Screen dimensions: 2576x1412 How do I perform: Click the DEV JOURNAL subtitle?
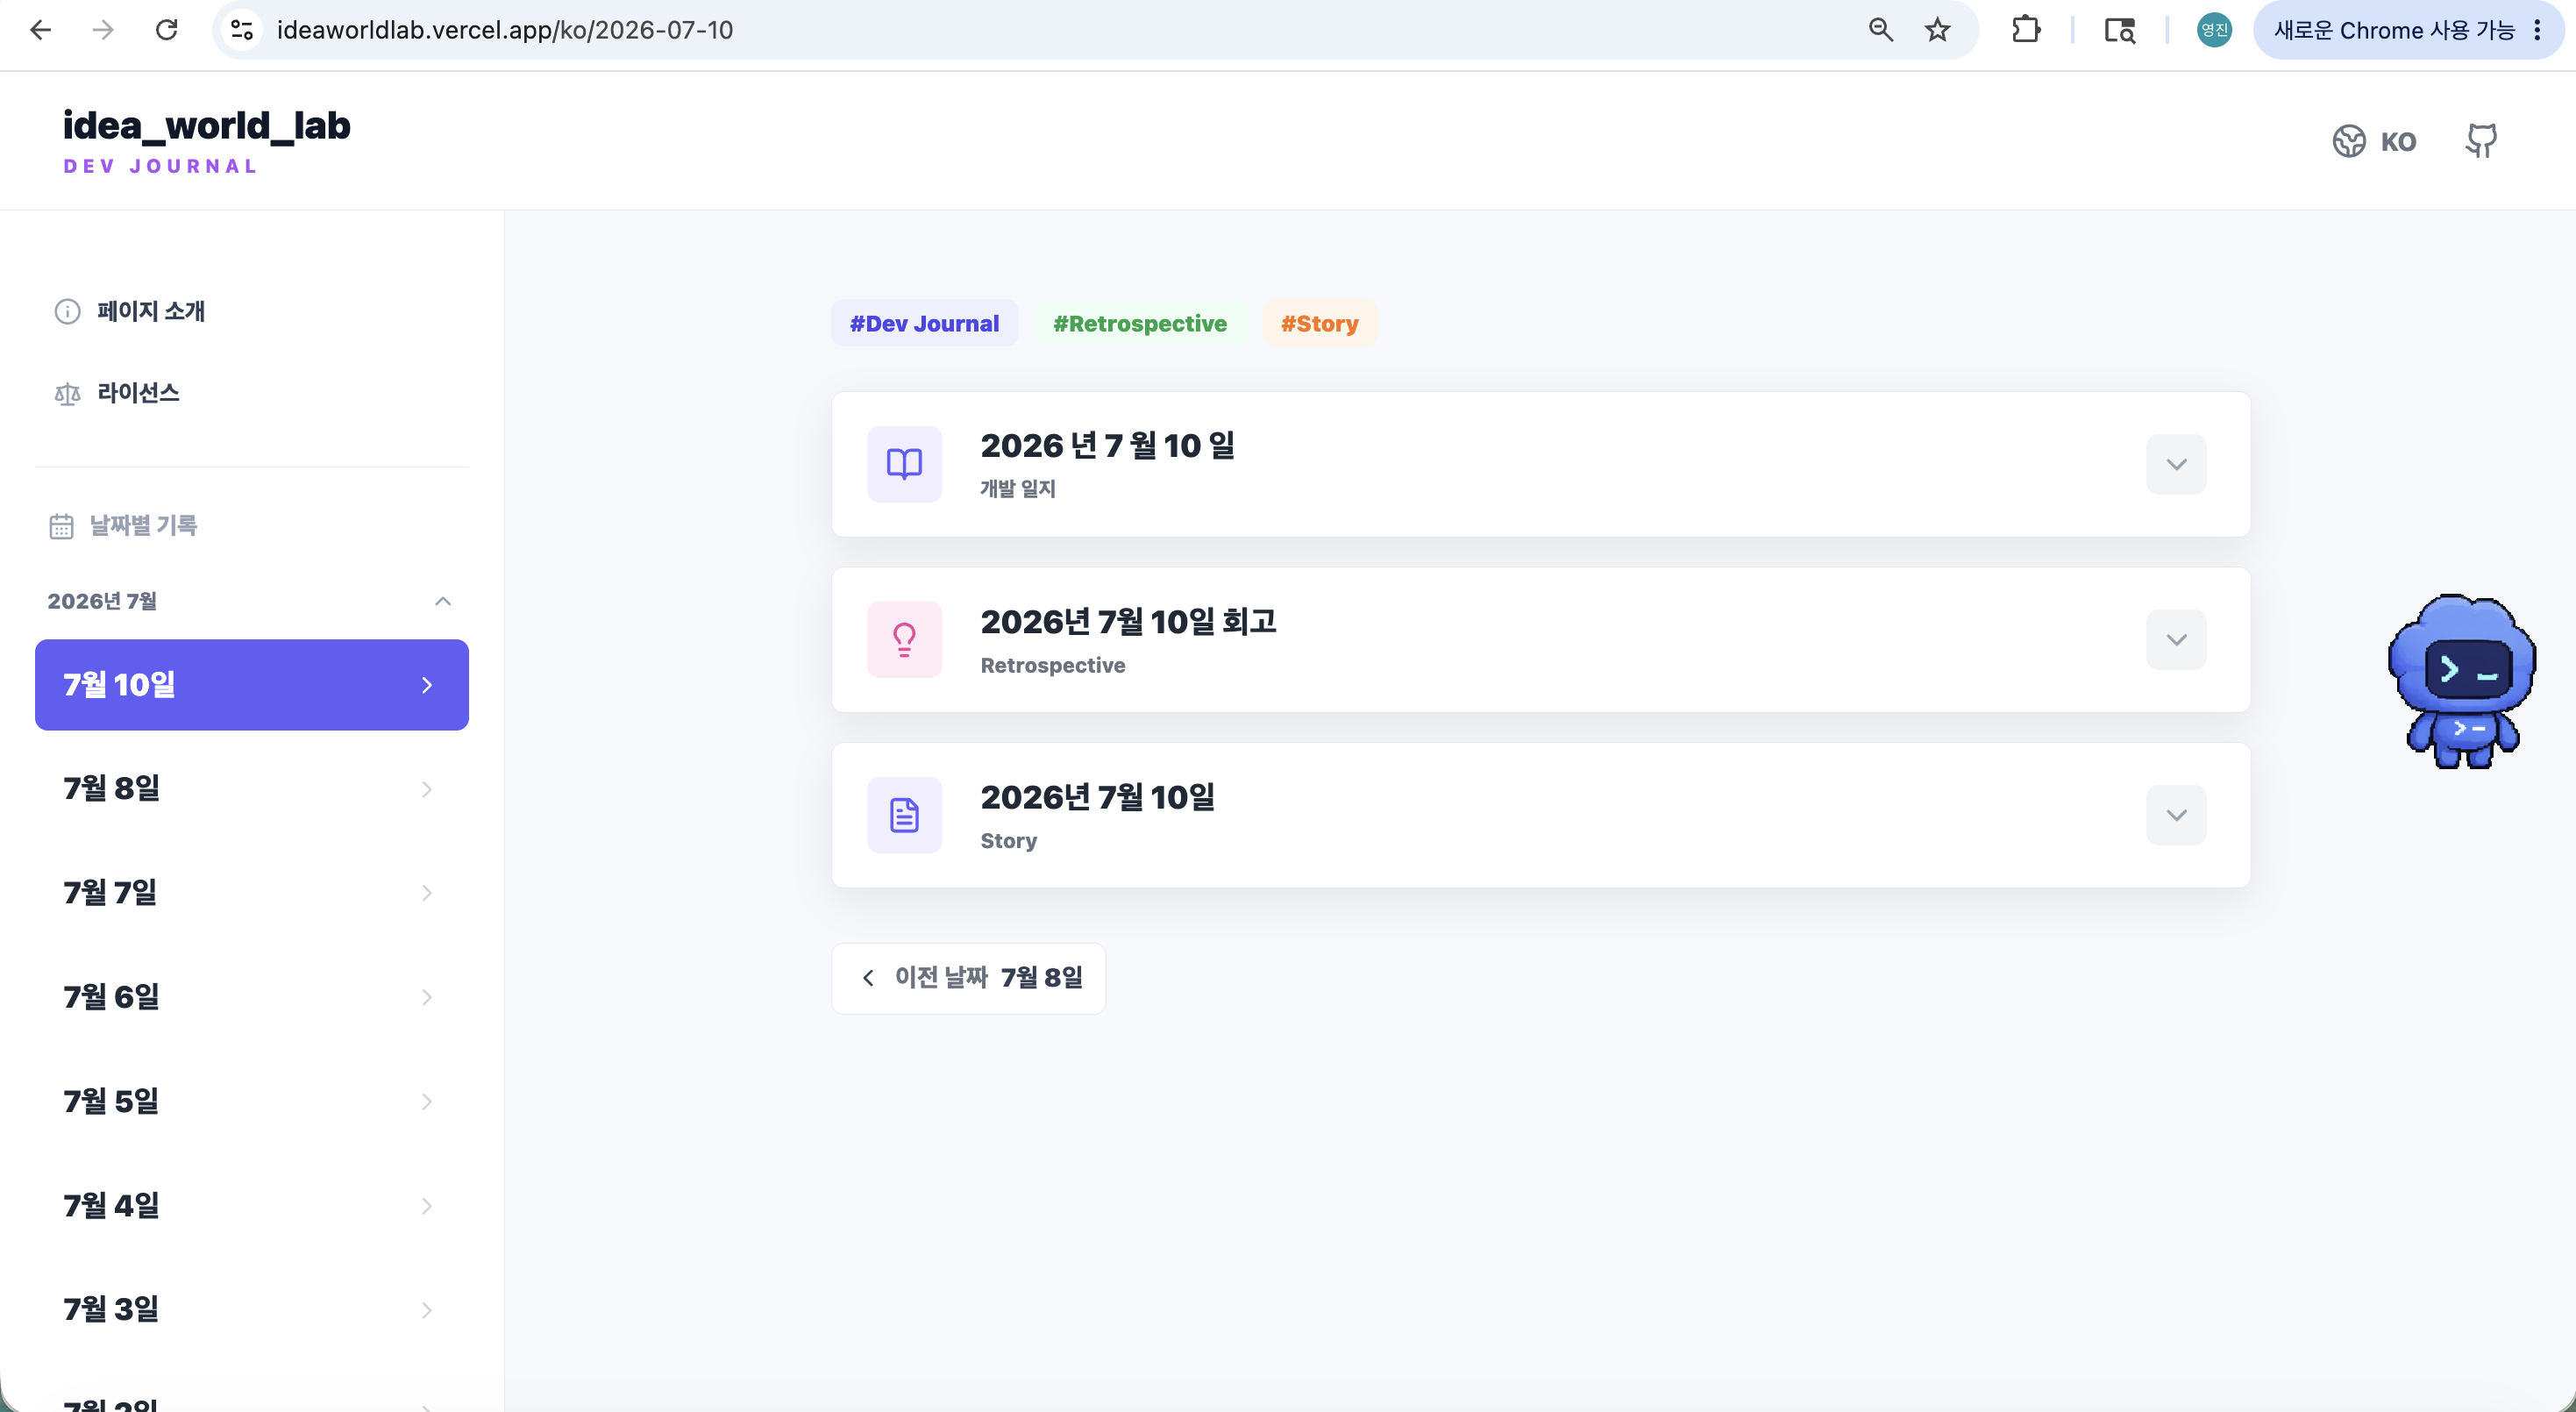(x=160, y=166)
